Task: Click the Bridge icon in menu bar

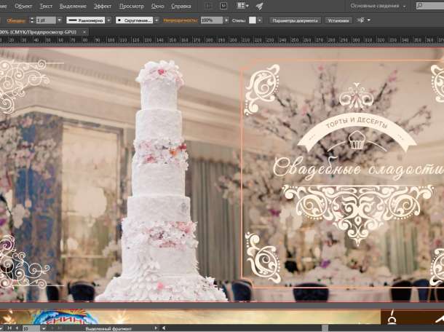Action: (208, 6)
